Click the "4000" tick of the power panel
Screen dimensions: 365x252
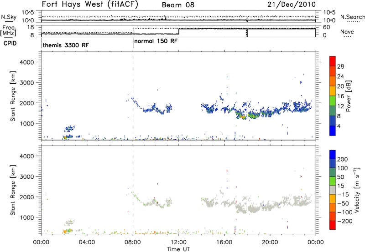[27, 62]
